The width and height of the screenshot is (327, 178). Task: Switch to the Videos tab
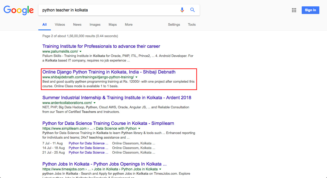60,25
